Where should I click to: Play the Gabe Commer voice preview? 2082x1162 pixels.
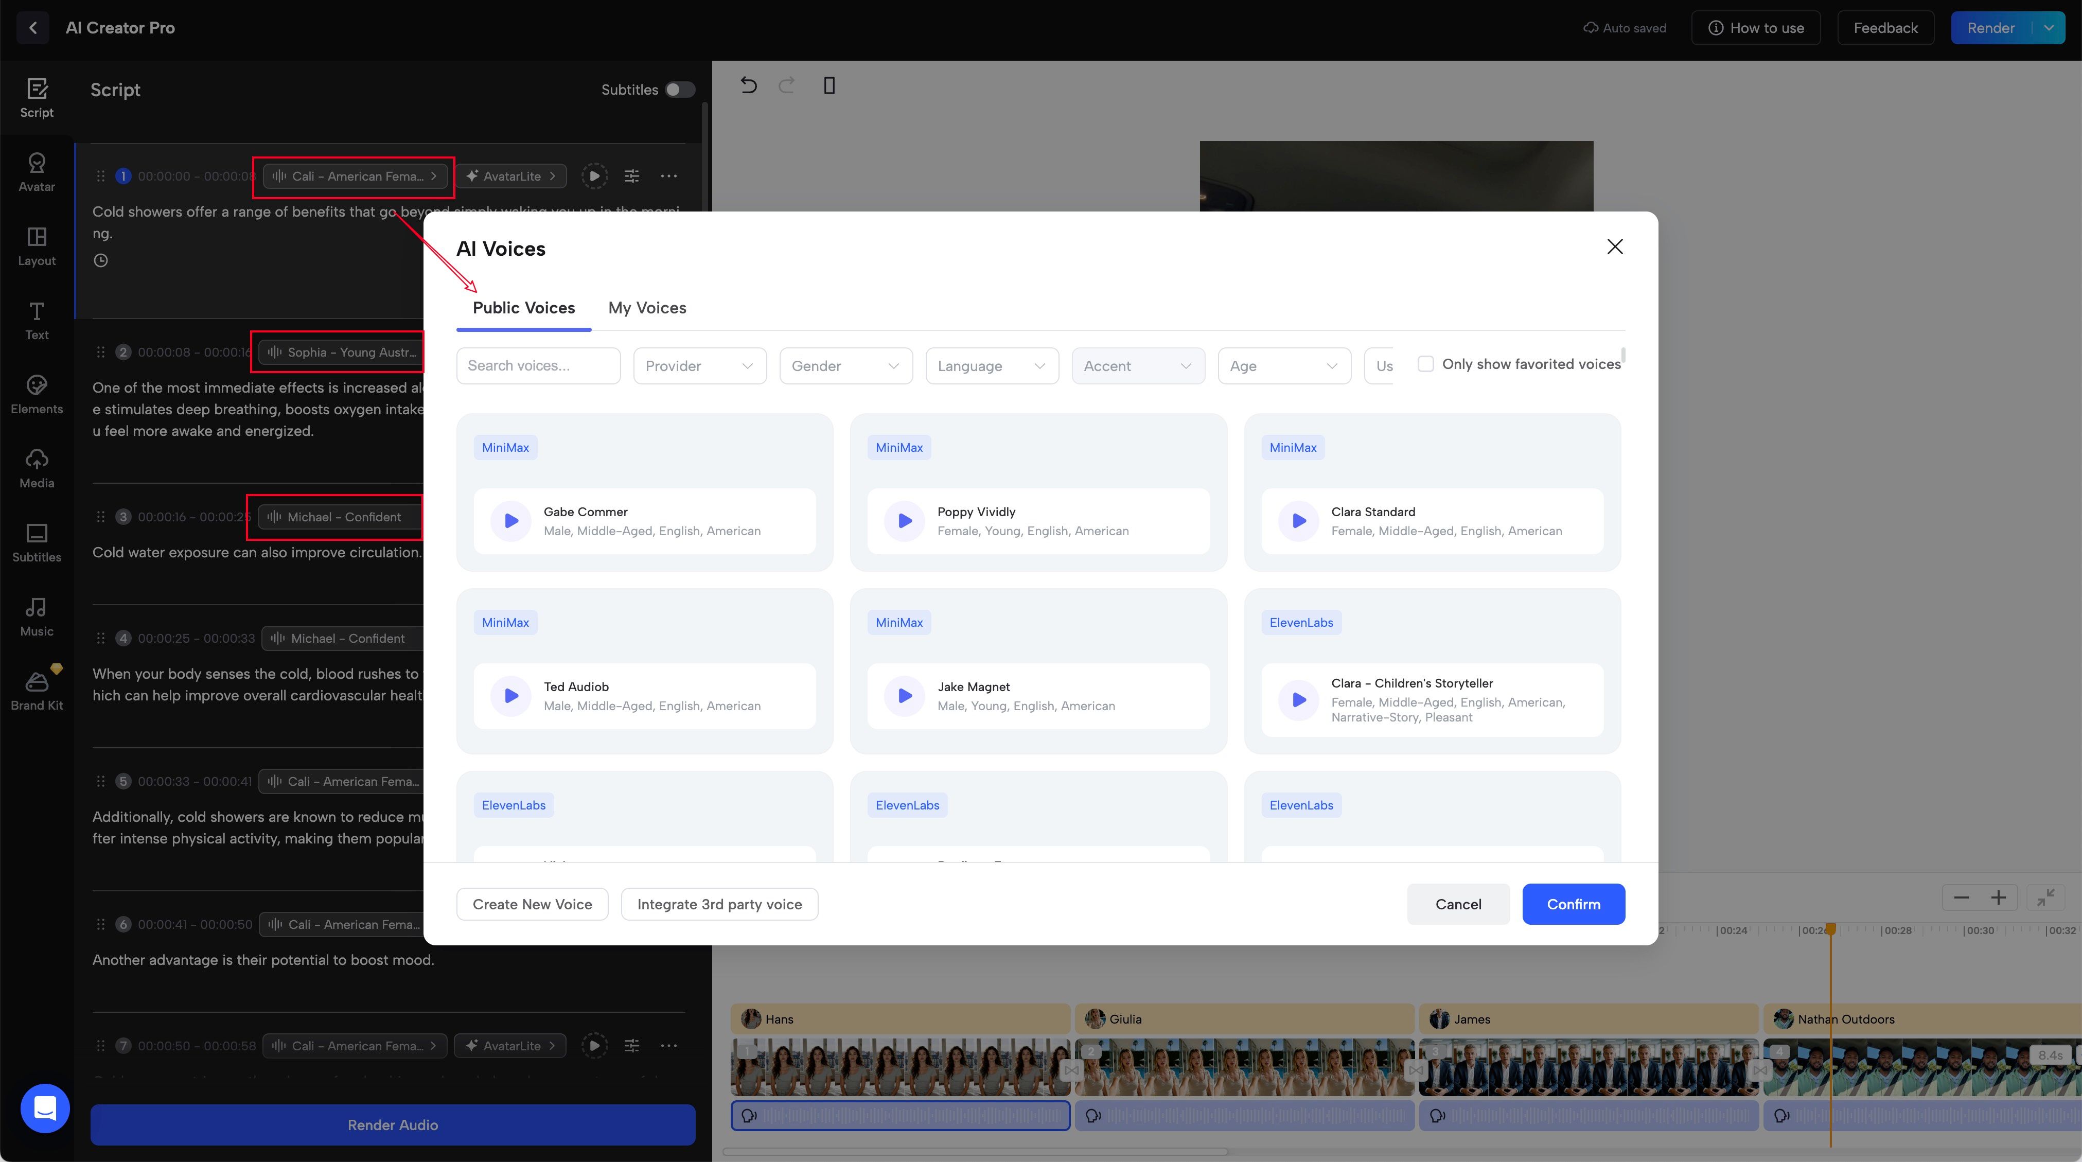tap(511, 521)
